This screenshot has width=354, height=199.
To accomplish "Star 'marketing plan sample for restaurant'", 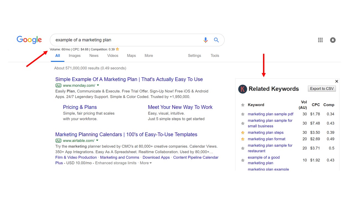I will click(243, 148).
